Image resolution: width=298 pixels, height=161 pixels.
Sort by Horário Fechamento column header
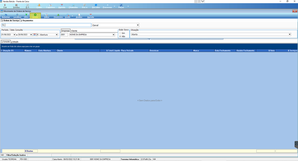coord(246,51)
